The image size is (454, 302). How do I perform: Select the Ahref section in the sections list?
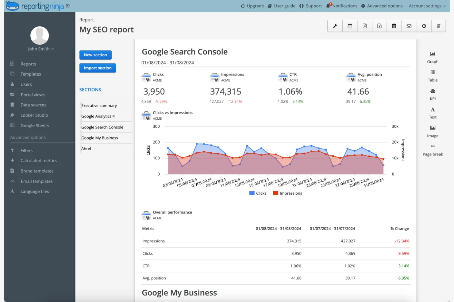point(87,148)
